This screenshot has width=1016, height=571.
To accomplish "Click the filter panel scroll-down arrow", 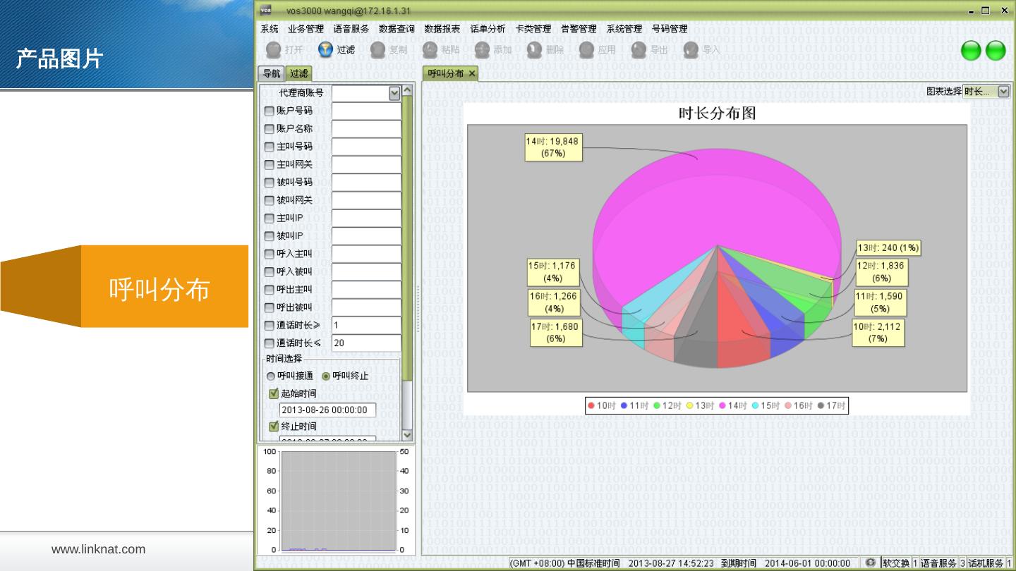I will [x=407, y=435].
